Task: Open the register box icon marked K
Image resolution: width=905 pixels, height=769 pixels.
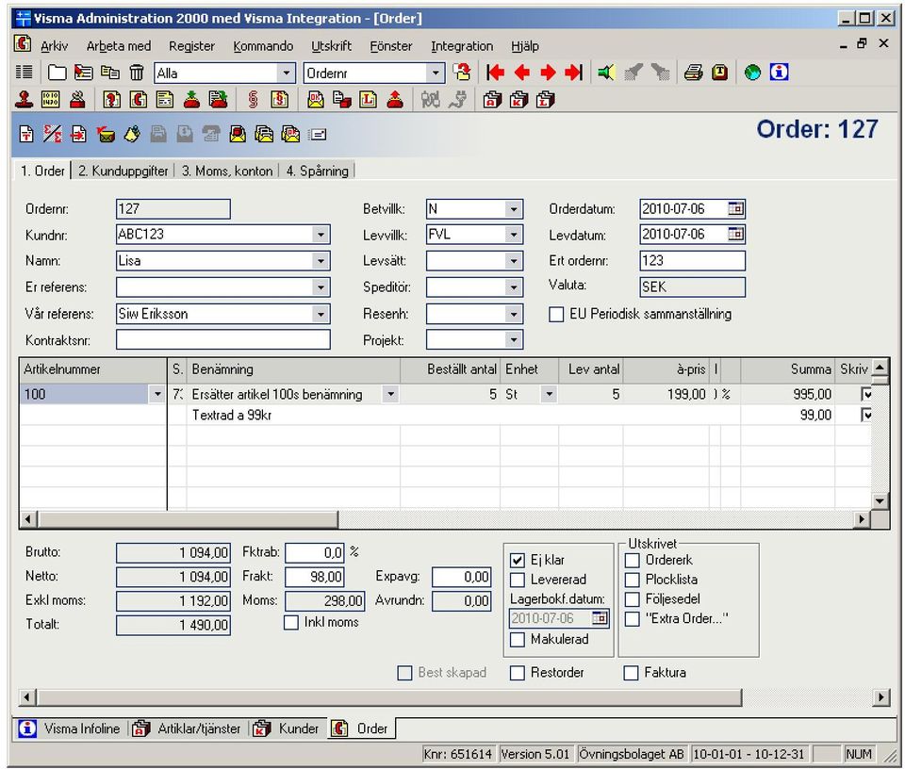Action: pyautogui.click(x=518, y=100)
